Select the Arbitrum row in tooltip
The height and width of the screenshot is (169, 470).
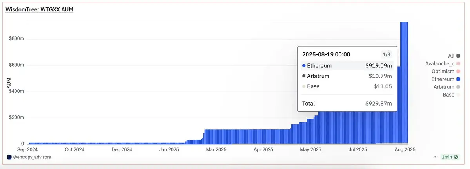tap(347, 76)
